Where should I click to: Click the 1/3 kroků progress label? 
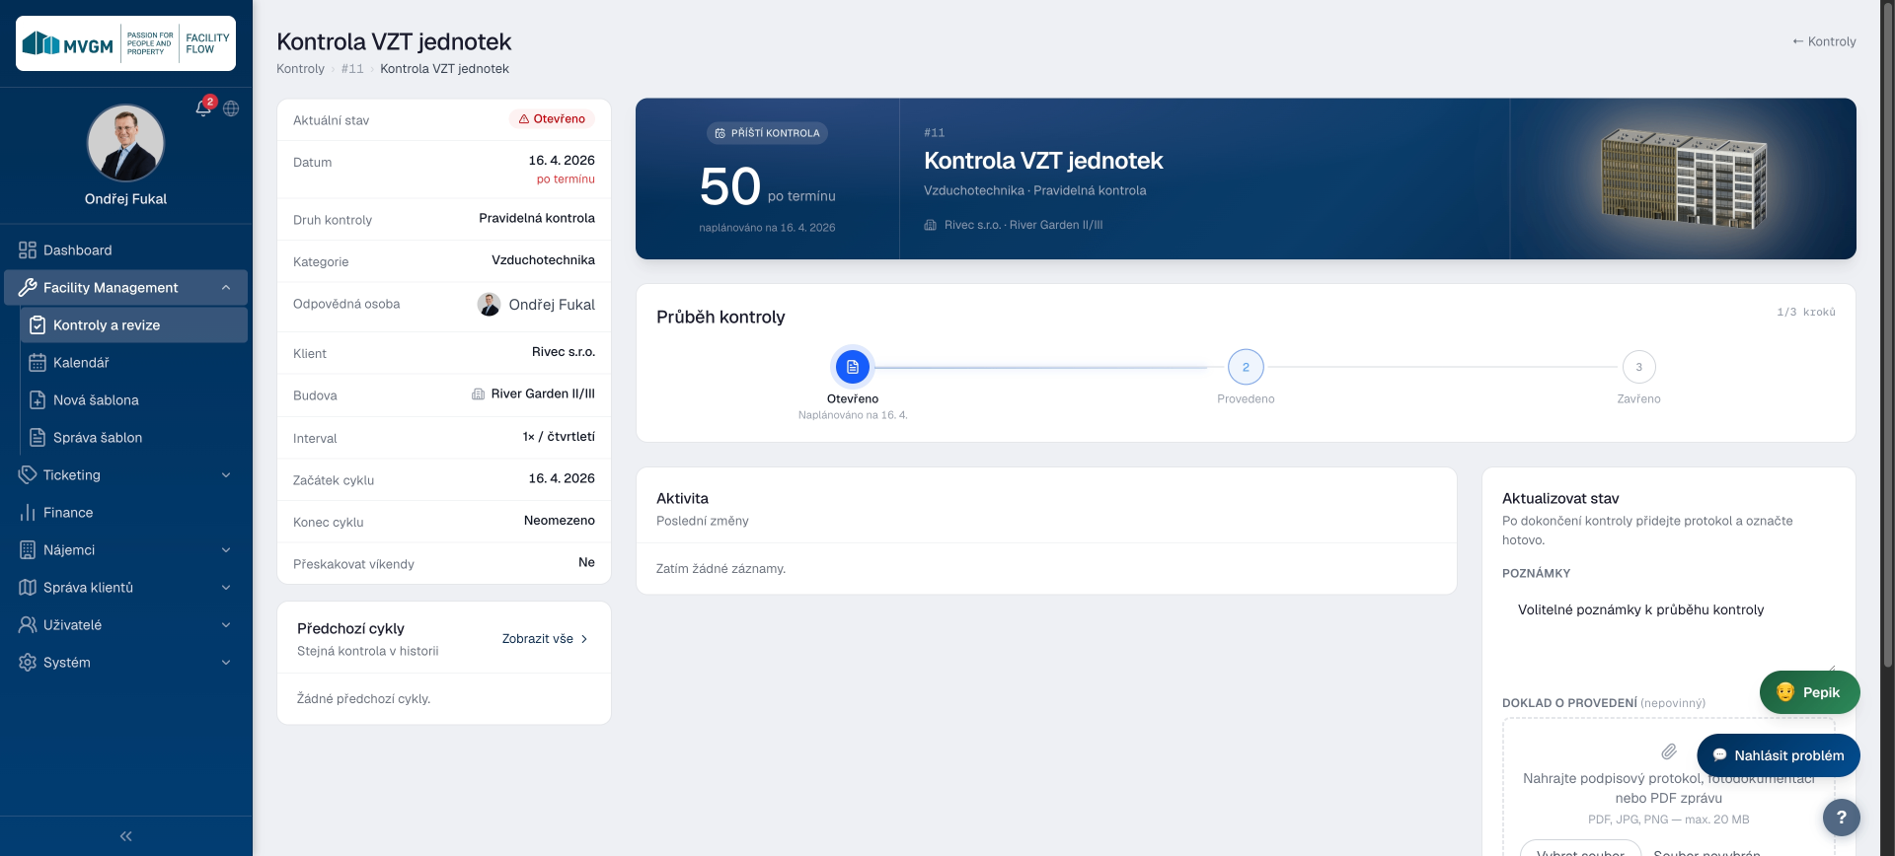tap(1806, 312)
